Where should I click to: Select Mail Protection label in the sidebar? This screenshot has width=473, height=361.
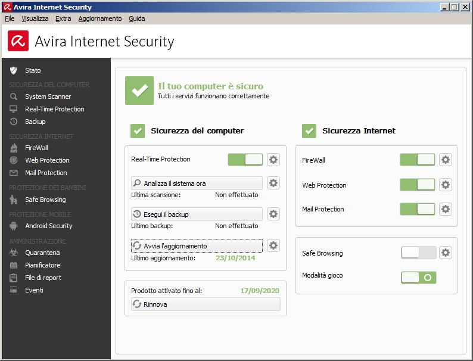pyautogui.click(x=46, y=173)
